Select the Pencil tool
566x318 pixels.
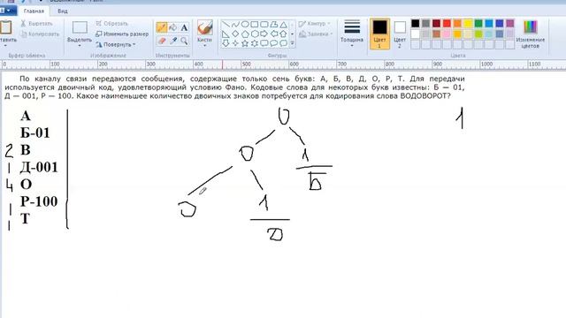pos(162,27)
